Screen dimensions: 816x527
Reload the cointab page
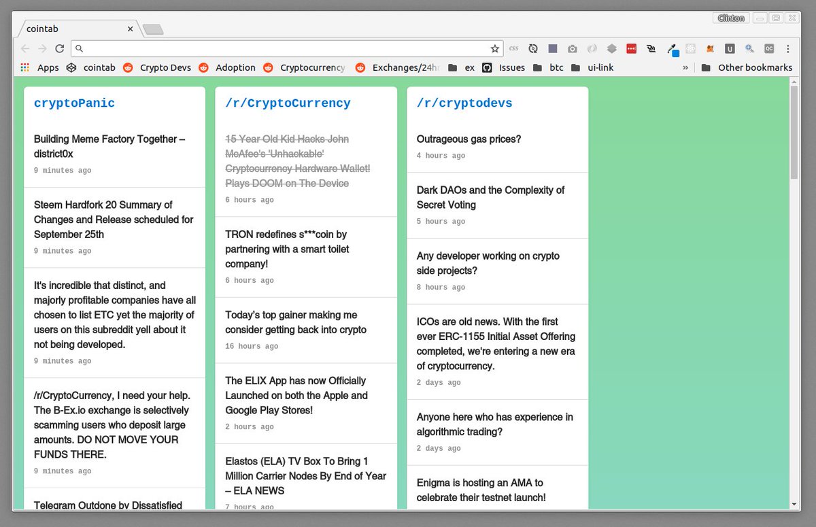[x=60, y=48]
